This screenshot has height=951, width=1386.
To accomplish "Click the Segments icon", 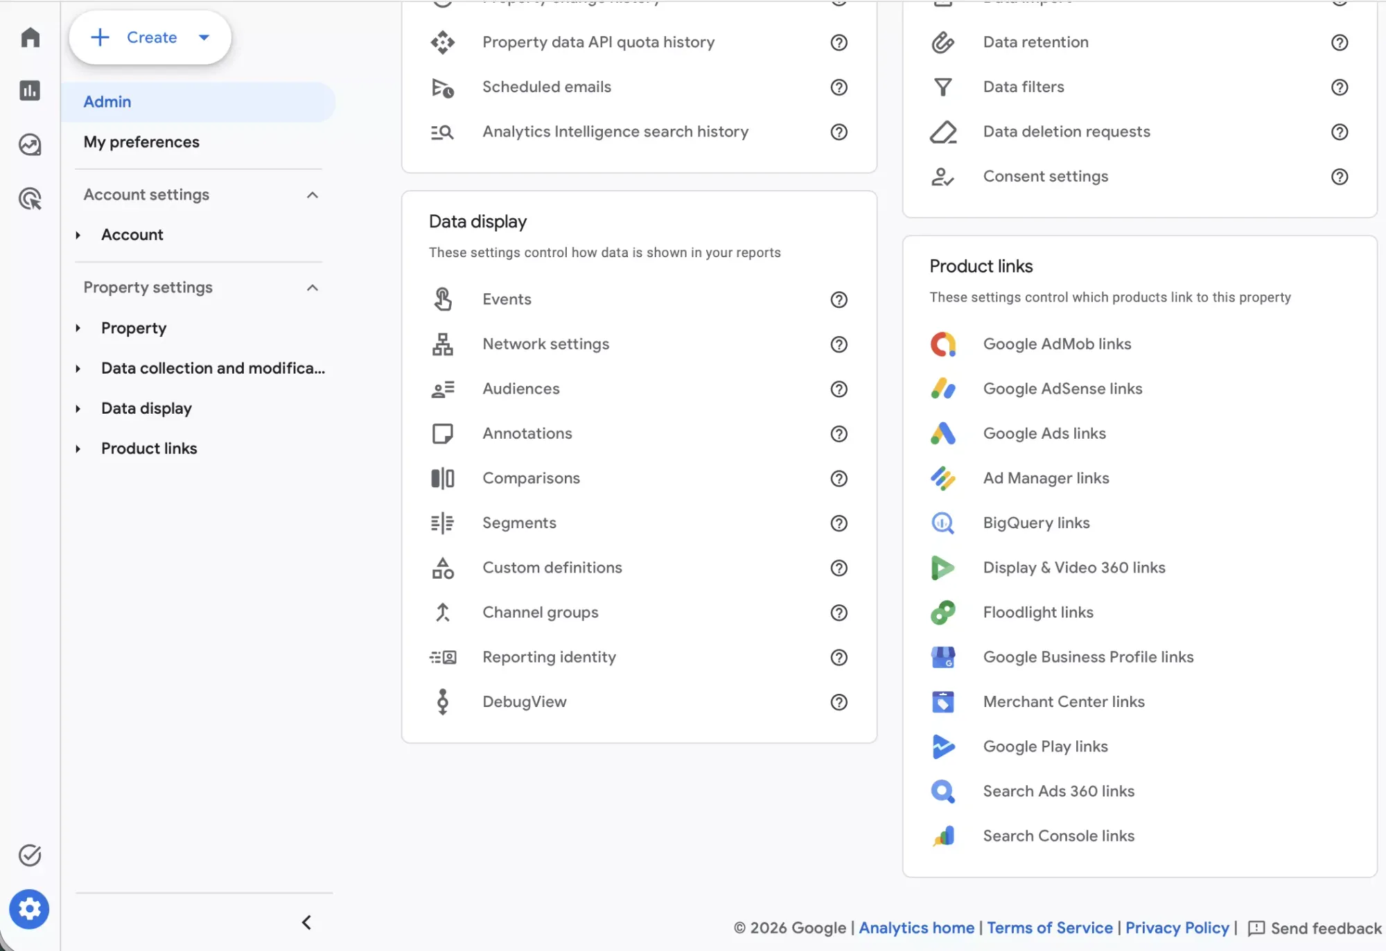I will tap(443, 523).
